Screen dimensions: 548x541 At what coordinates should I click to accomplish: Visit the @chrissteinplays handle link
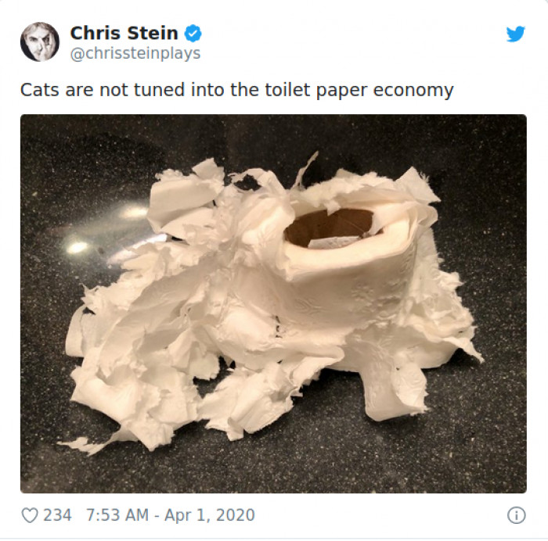click(x=135, y=53)
